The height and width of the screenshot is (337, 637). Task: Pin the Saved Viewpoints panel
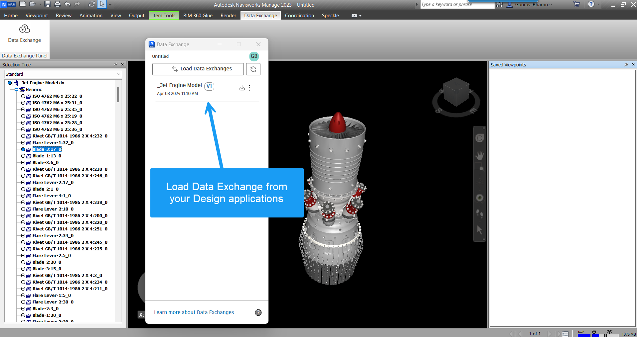click(x=627, y=64)
